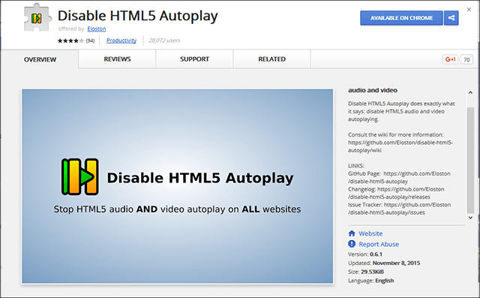480x298 pixels.
Task: Click the extension puzzle piece icon
Action: coord(37,18)
